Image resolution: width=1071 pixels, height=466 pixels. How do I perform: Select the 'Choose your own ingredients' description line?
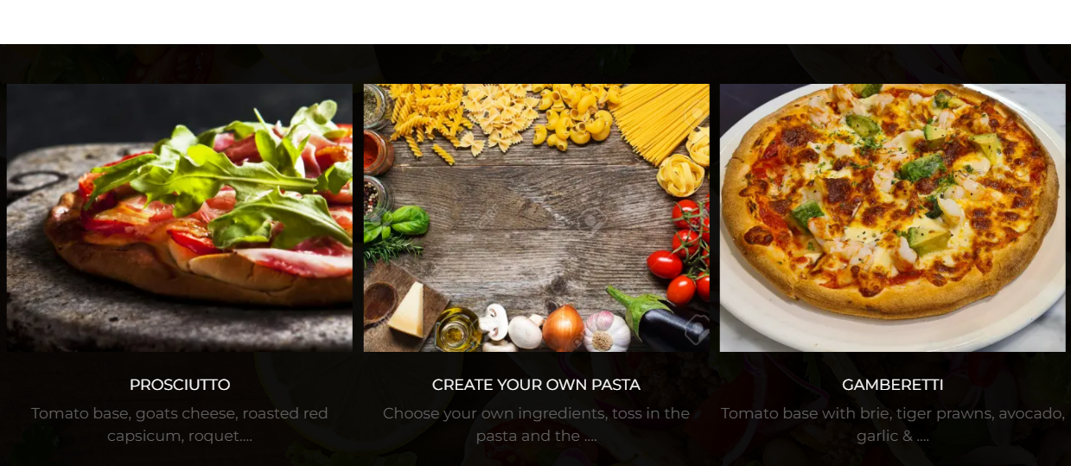[536, 413]
